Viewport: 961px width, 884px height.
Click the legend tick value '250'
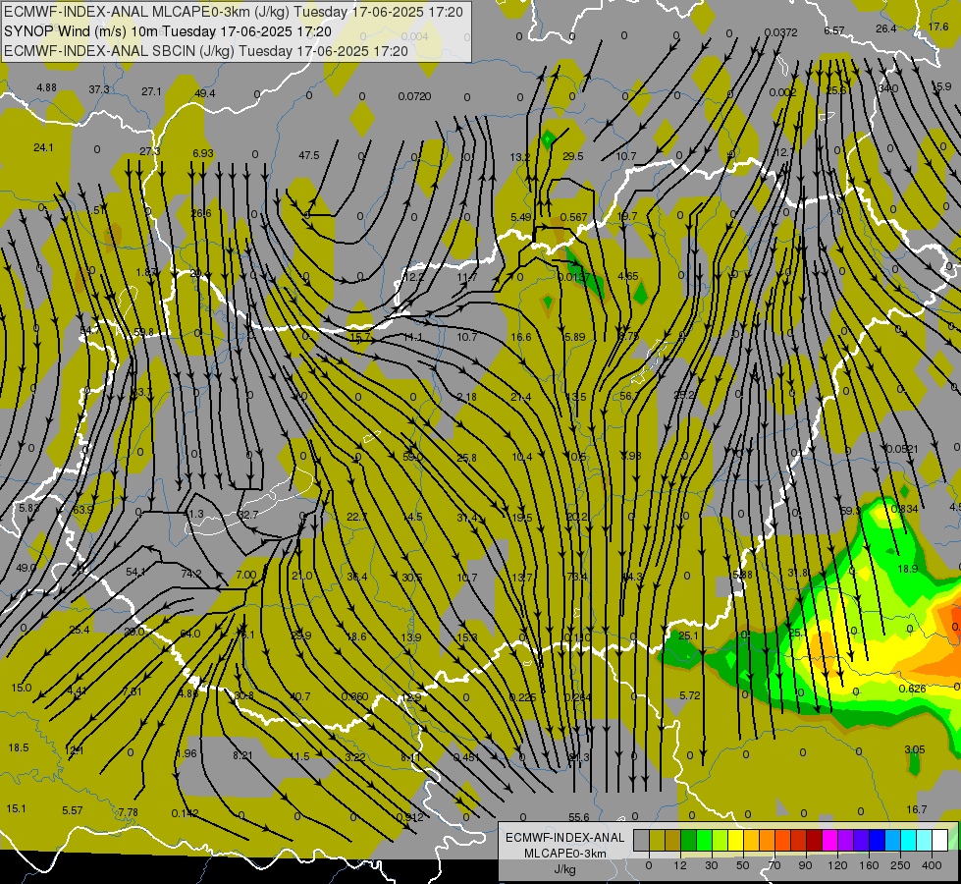[x=900, y=865]
